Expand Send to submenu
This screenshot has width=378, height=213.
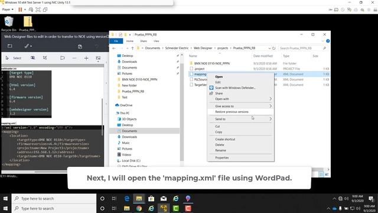tap(240, 119)
